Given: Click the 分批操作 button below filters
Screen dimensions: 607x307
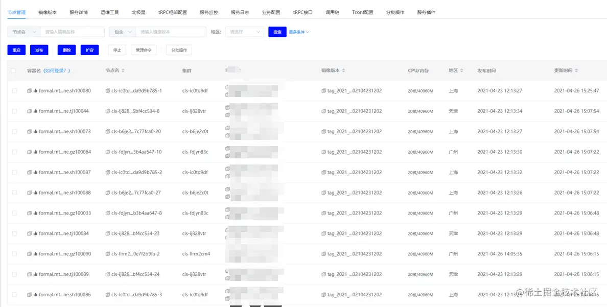Looking at the screenshot, I should click(179, 50).
